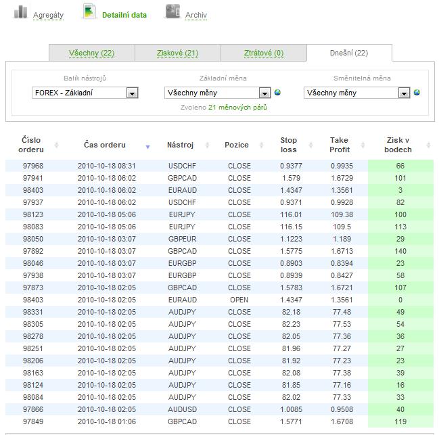Switch to Ziskové (21) tab
Screen dimensions: 439x435
(177, 53)
